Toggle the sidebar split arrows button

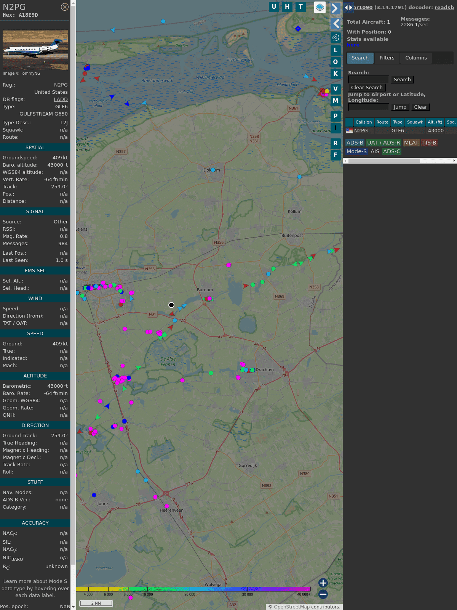coord(348,8)
